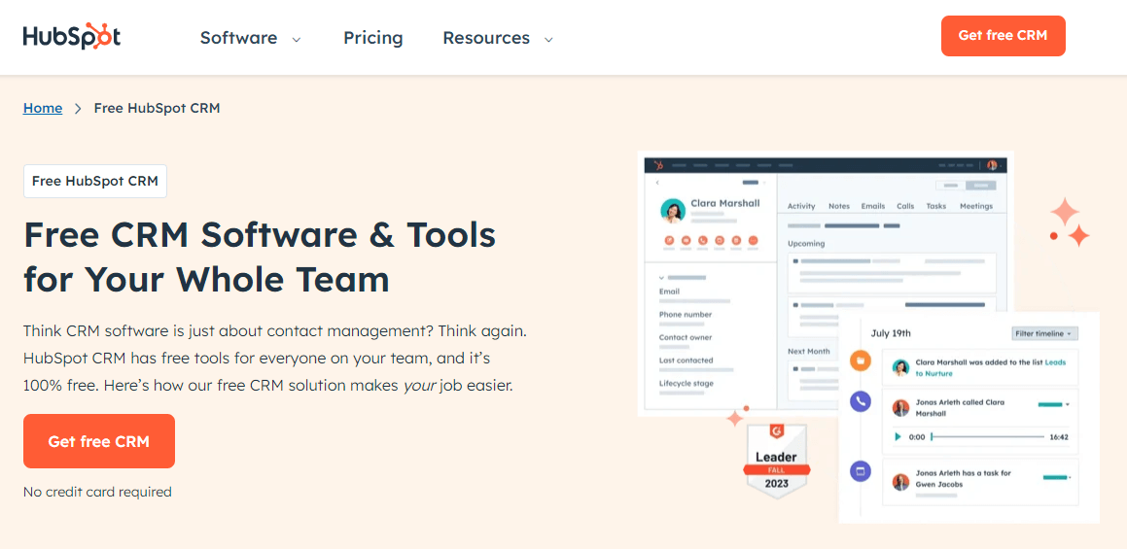
Task: Click Clara Marshall's small avatar in the list entry
Action: [900, 368]
